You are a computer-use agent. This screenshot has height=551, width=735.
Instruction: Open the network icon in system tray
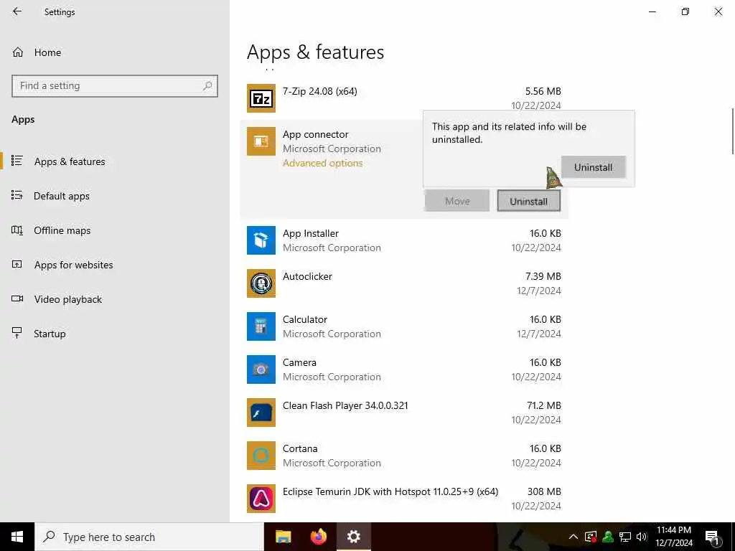(625, 537)
